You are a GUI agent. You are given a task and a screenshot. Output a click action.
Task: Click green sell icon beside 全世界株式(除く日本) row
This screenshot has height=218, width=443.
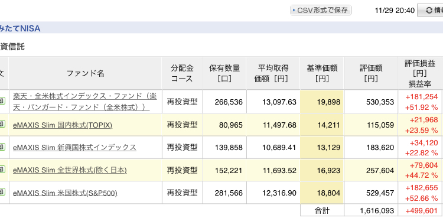click(2, 170)
